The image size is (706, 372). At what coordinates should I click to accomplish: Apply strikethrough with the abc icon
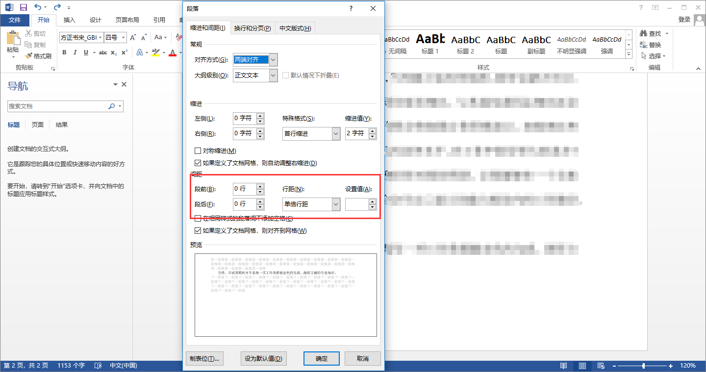click(103, 52)
